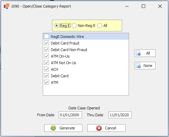Uncheck the Debit Card checkbox
Viewport: 169px width, 137px height.
[47, 76]
